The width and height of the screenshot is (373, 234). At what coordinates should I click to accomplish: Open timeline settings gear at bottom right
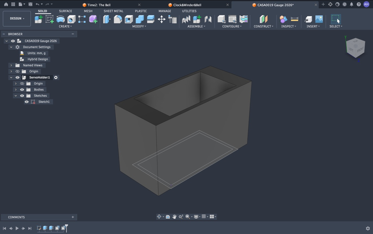pyautogui.click(x=368, y=228)
